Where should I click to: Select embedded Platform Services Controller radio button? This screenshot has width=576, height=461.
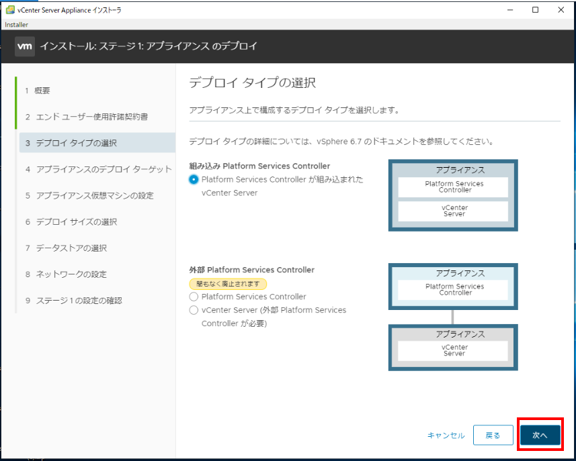194,179
